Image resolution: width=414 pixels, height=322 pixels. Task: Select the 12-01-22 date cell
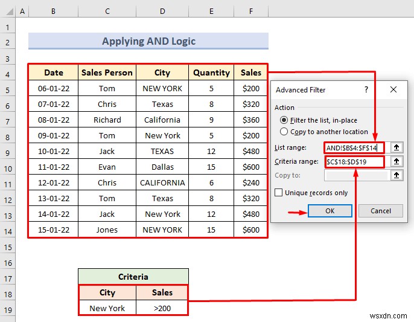pyautogui.click(x=54, y=182)
